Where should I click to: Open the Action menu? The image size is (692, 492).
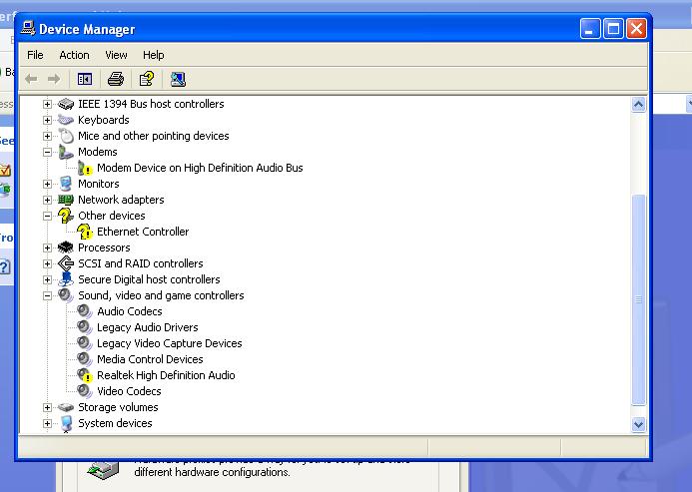pos(74,55)
